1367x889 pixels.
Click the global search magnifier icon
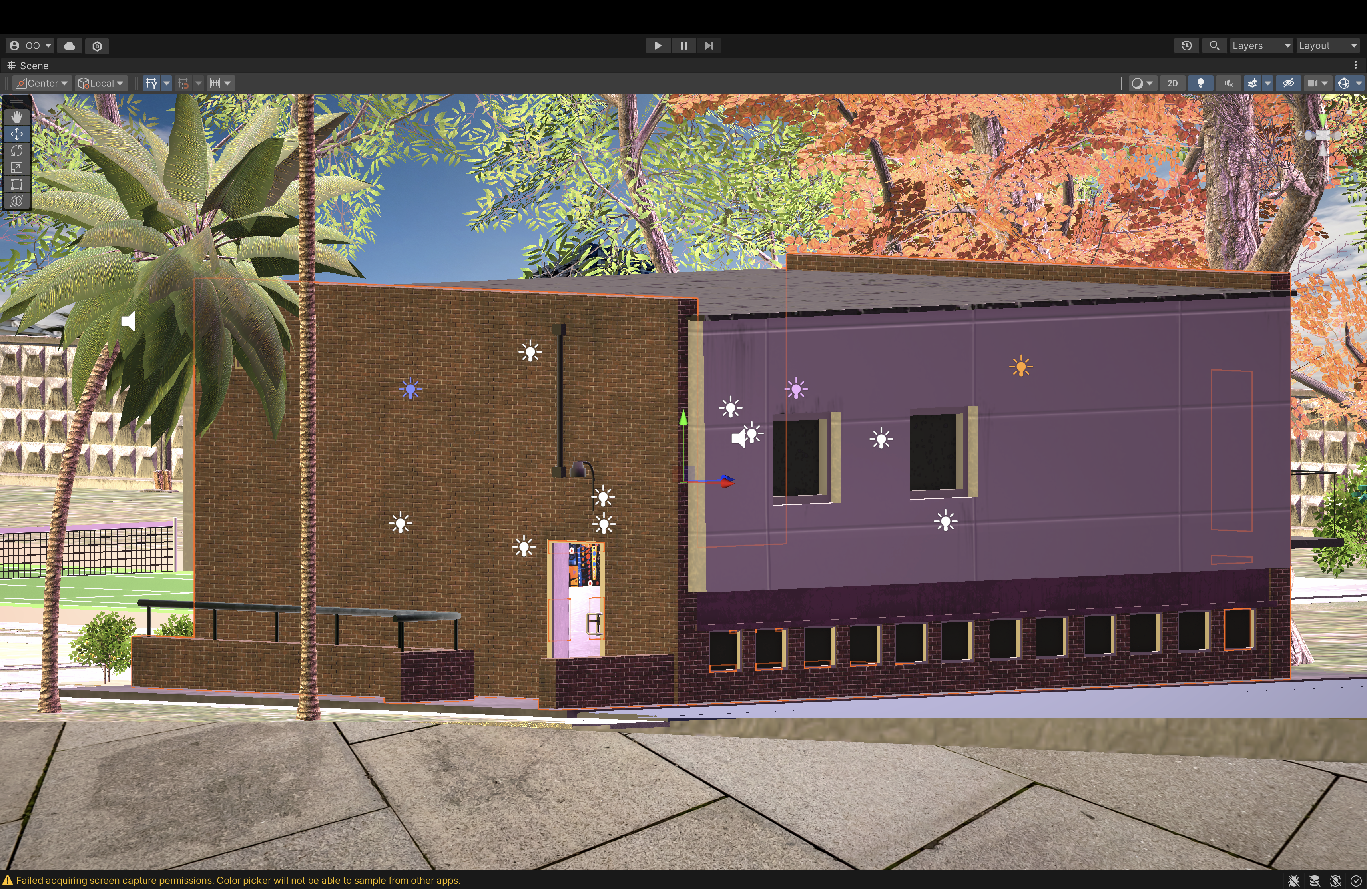1214,45
